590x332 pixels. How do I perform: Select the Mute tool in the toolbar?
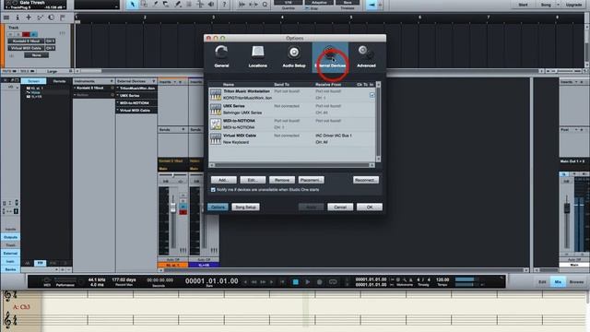[x=189, y=5]
